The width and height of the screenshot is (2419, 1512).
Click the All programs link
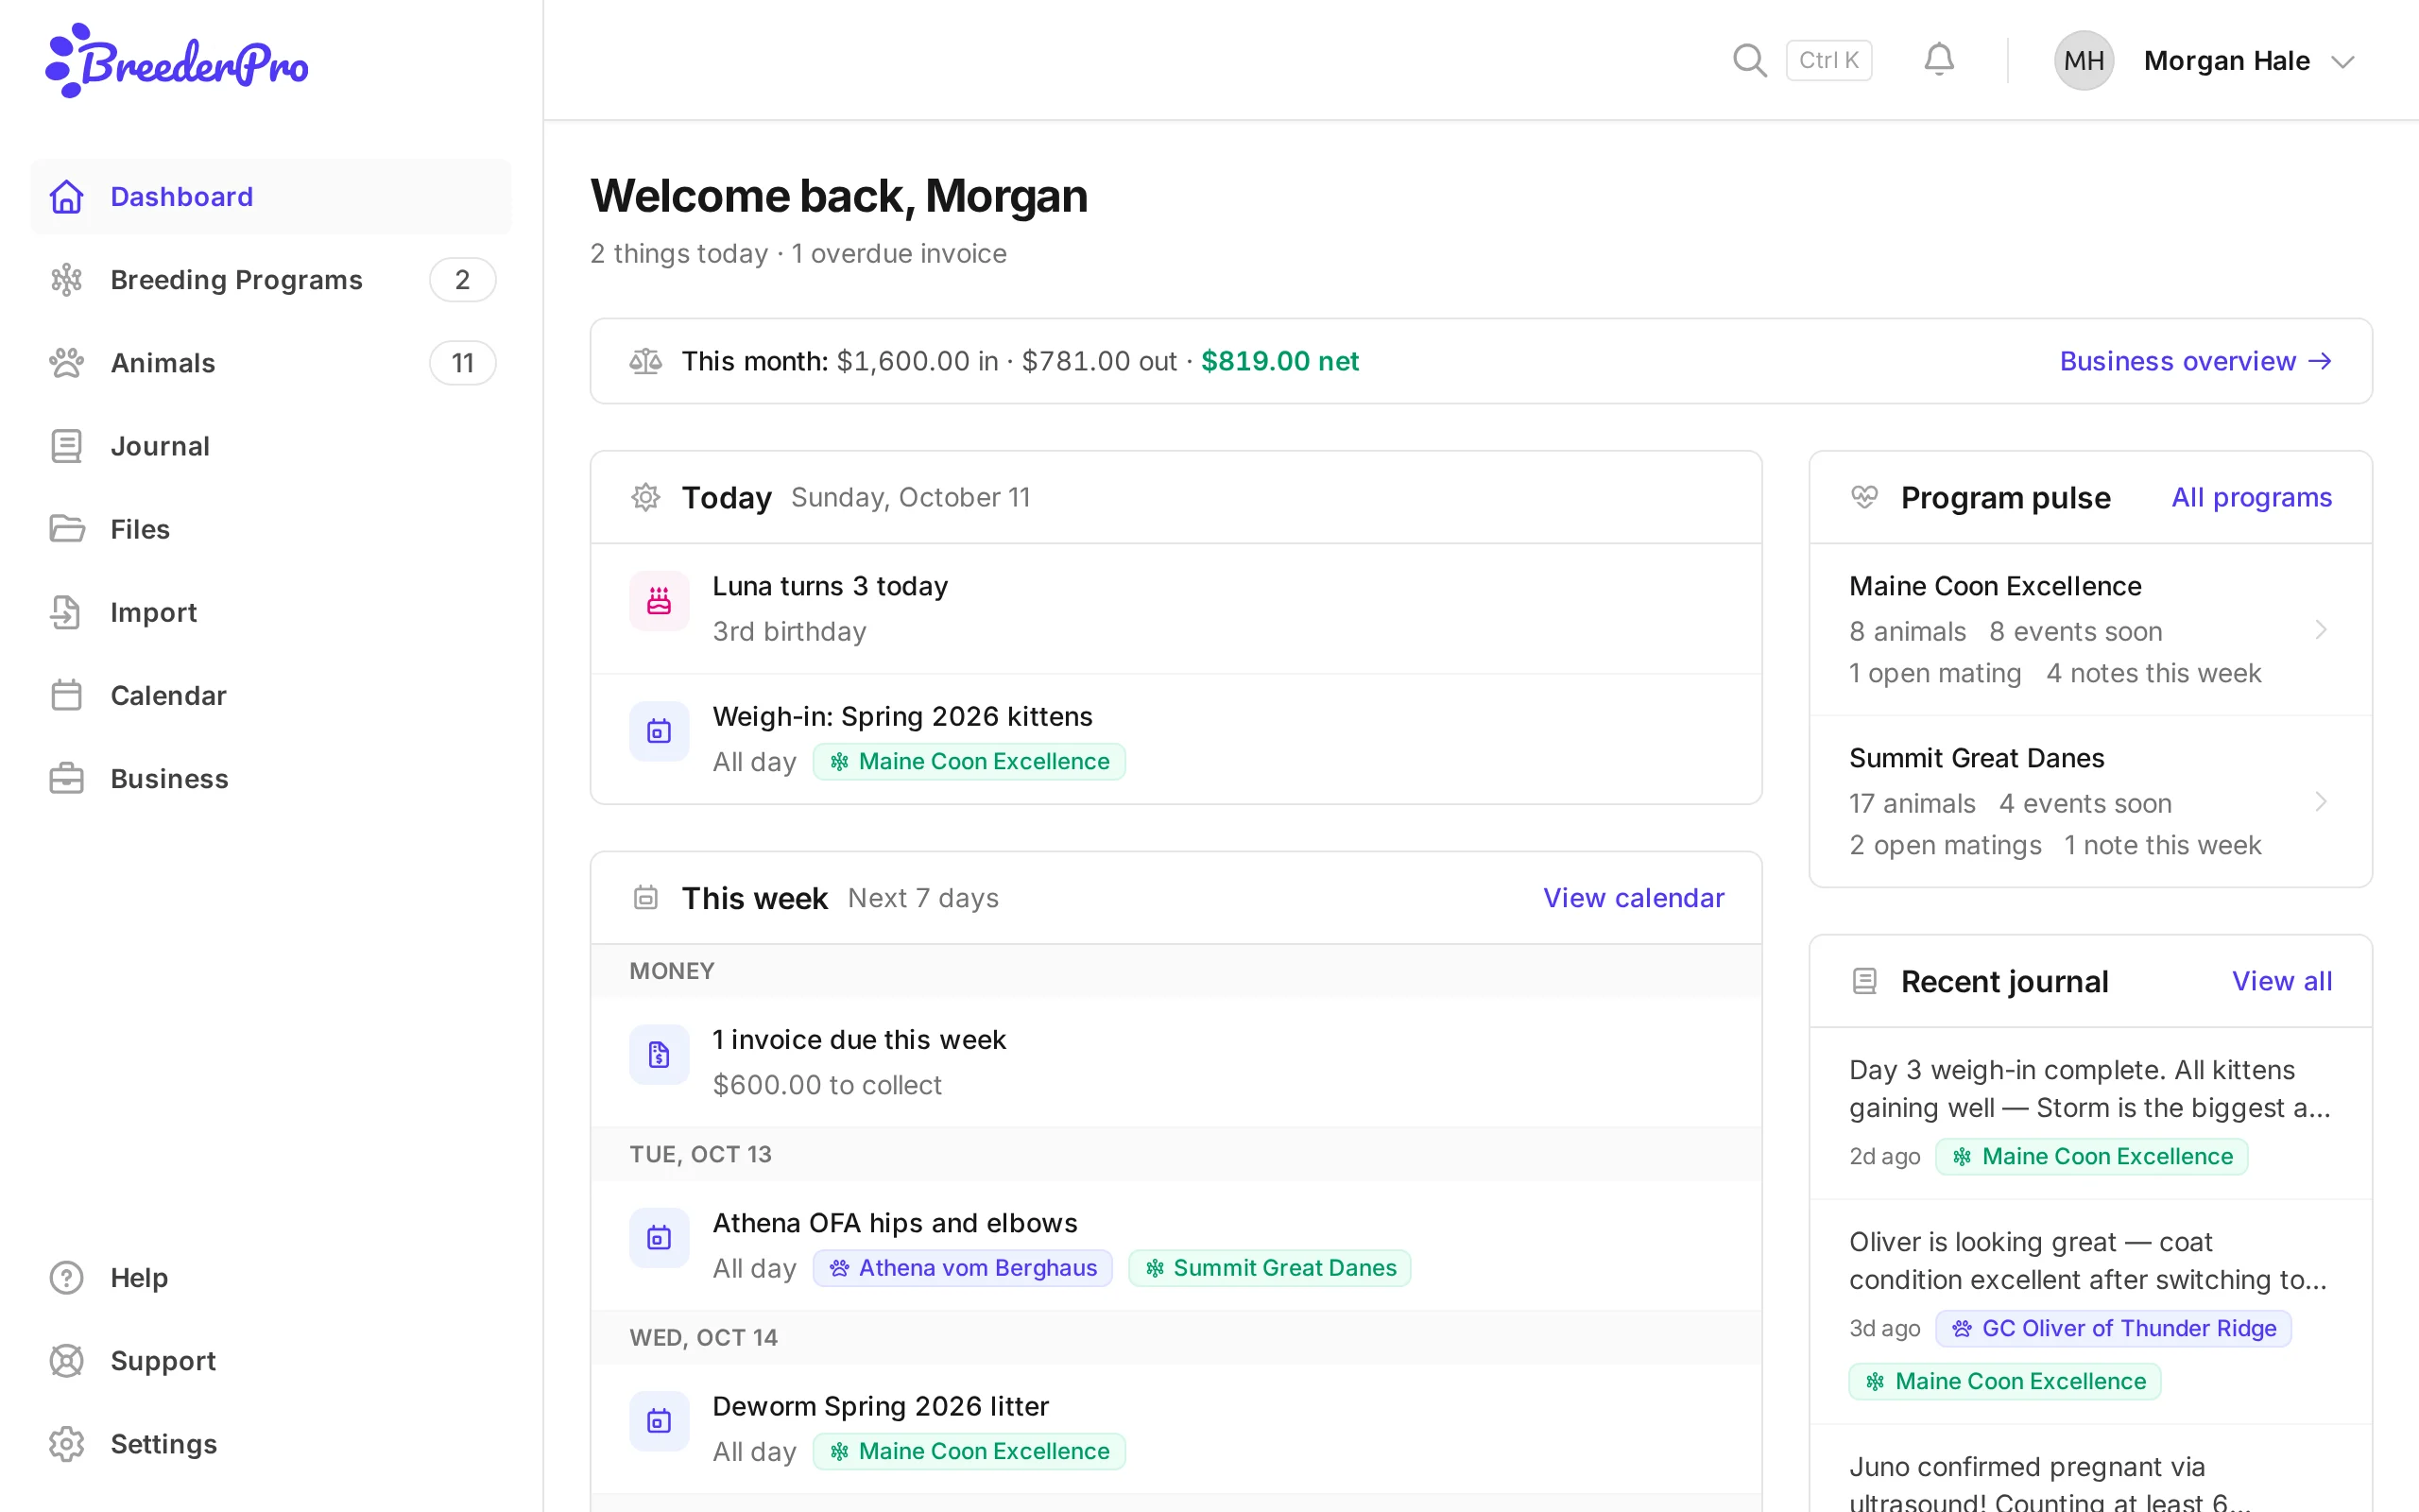coord(2251,498)
